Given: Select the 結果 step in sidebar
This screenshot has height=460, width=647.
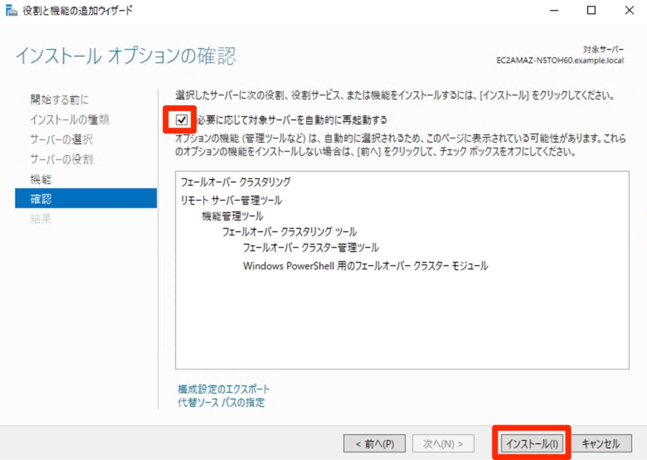Looking at the screenshot, I should tap(41, 218).
